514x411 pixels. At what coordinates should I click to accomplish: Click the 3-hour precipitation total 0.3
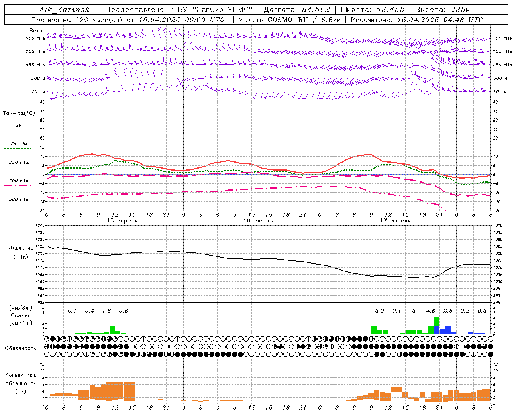(x=482, y=311)
